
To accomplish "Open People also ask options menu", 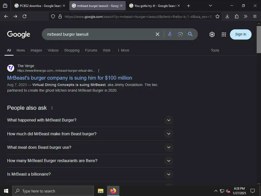I will pos(52,108).
